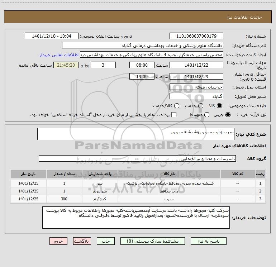
Task: Select row شیشه پنجره سربی محافظ item name
Action: (x=169, y=183)
